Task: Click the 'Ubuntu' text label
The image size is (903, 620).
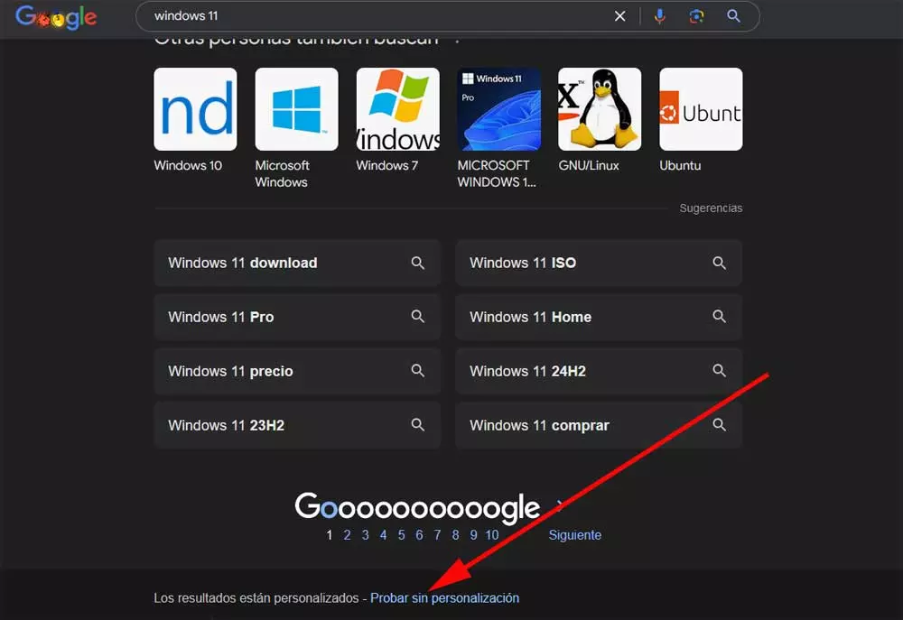Action: click(680, 166)
